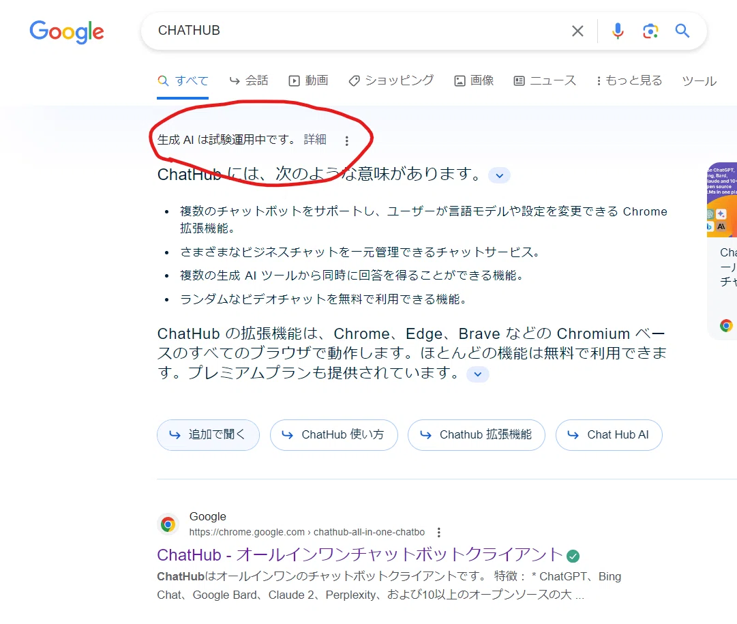737x624 pixels.
Task: Click verified green checkmark badge on result
Action: 573,556
